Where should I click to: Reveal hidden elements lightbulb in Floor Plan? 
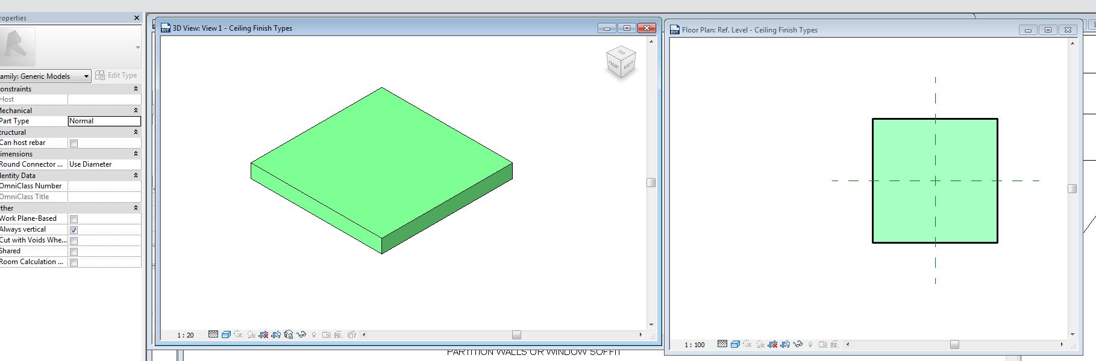click(810, 345)
